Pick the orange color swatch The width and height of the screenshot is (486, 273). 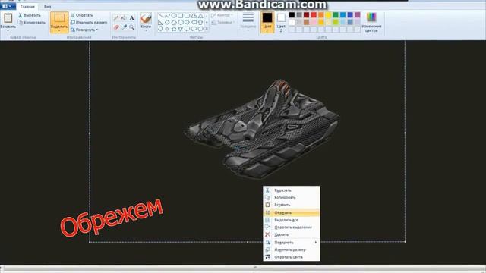321,15
